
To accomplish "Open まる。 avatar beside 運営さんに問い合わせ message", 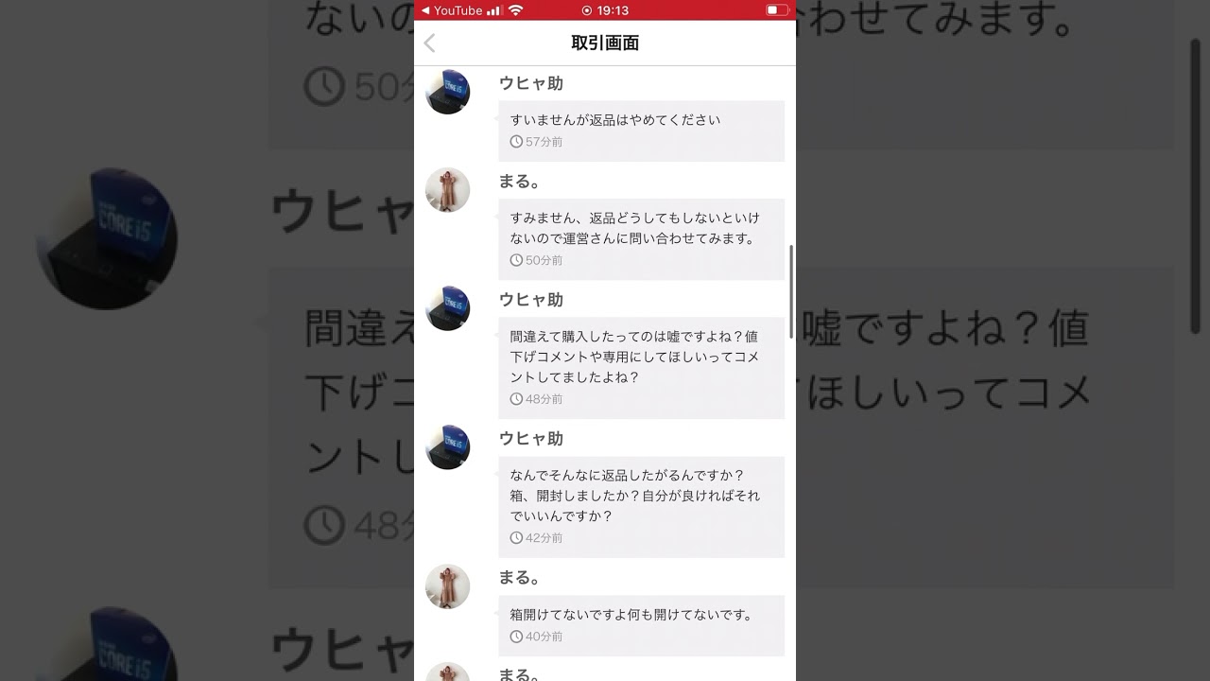I will (x=448, y=190).
